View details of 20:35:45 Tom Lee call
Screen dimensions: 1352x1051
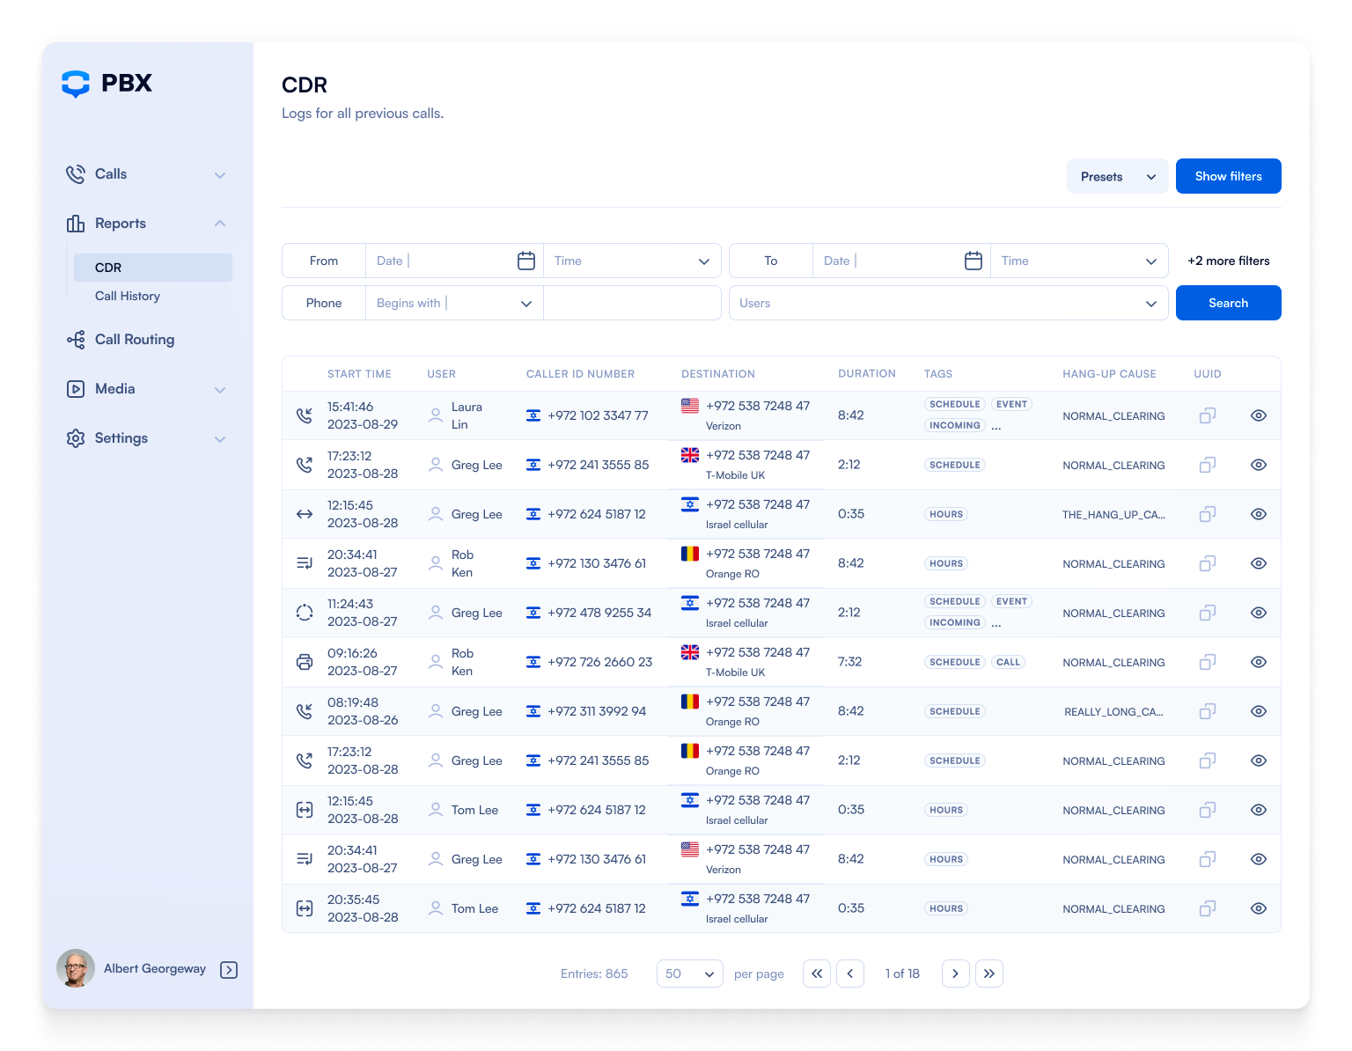pyautogui.click(x=1259, y=908)
